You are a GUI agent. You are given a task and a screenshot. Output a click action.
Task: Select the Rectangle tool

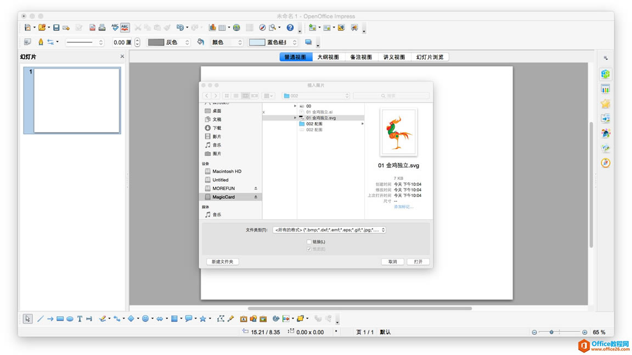(59, 318)
